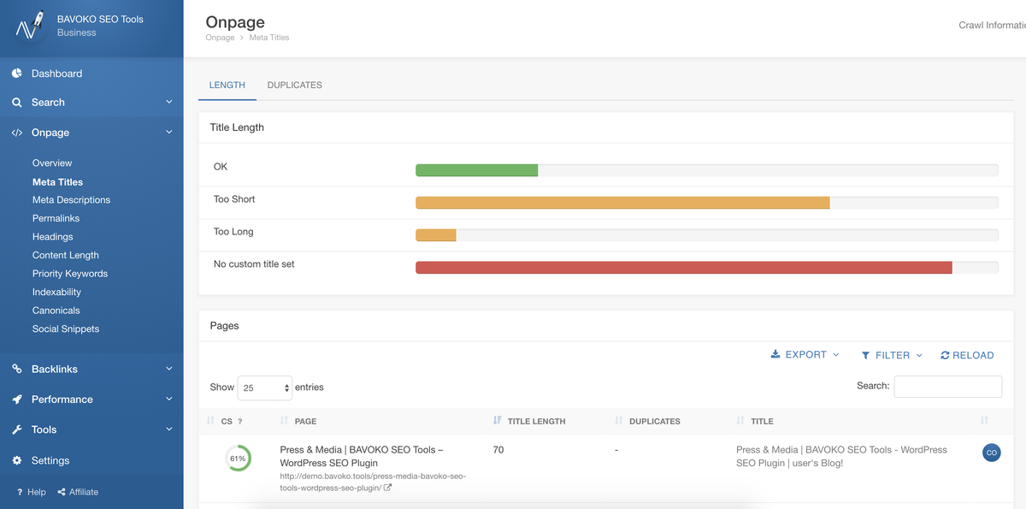This screenshot has width=1026, height=509.
Task: Click the Dashboard sidebar label
Action: 57,74
